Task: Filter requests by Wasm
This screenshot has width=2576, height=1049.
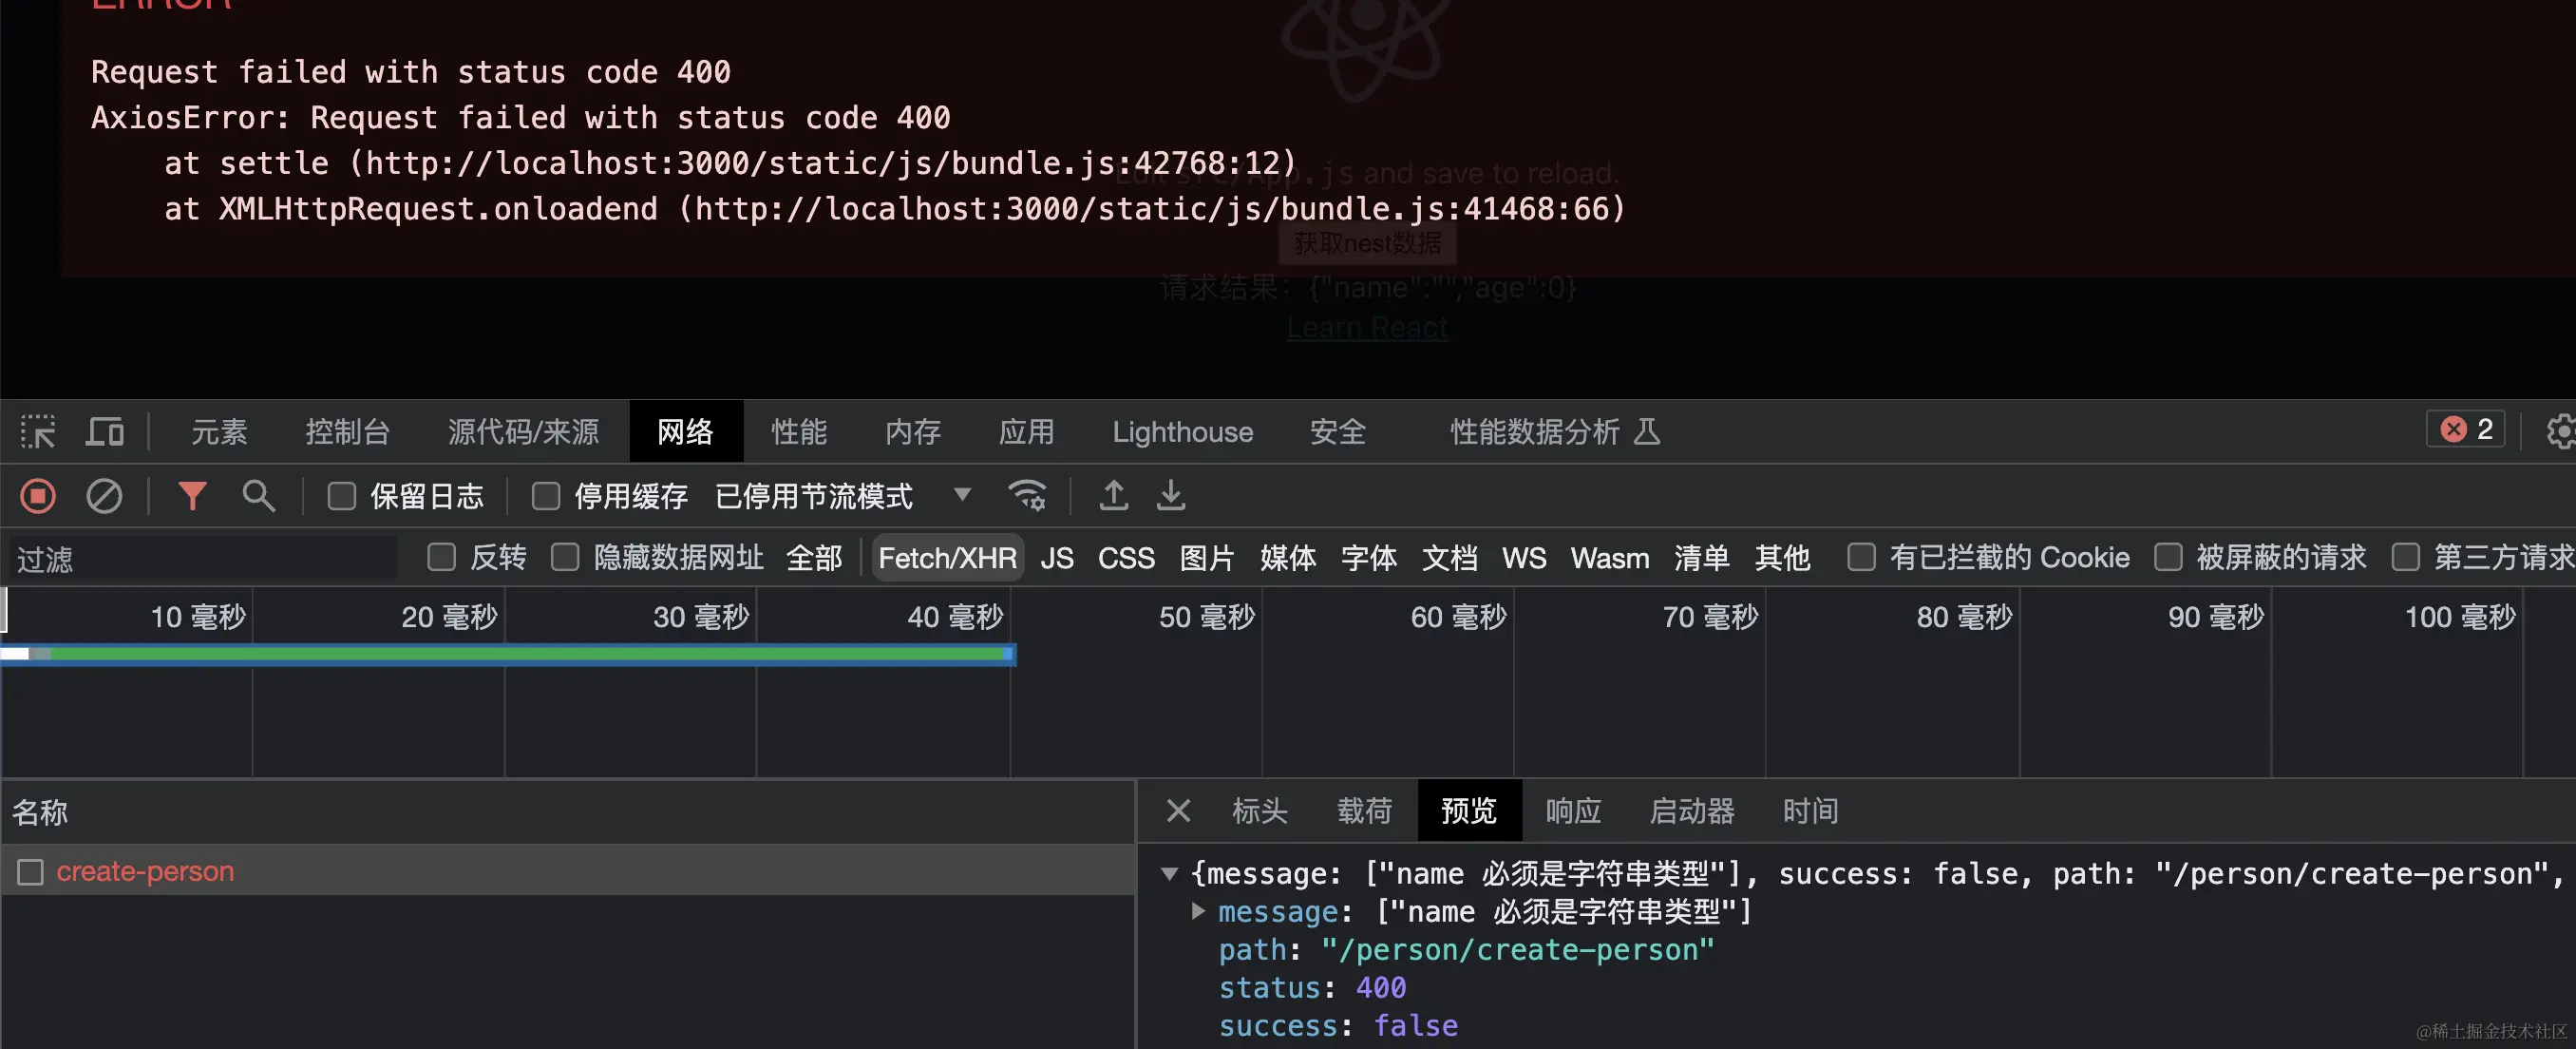Action: [1610, 558]
